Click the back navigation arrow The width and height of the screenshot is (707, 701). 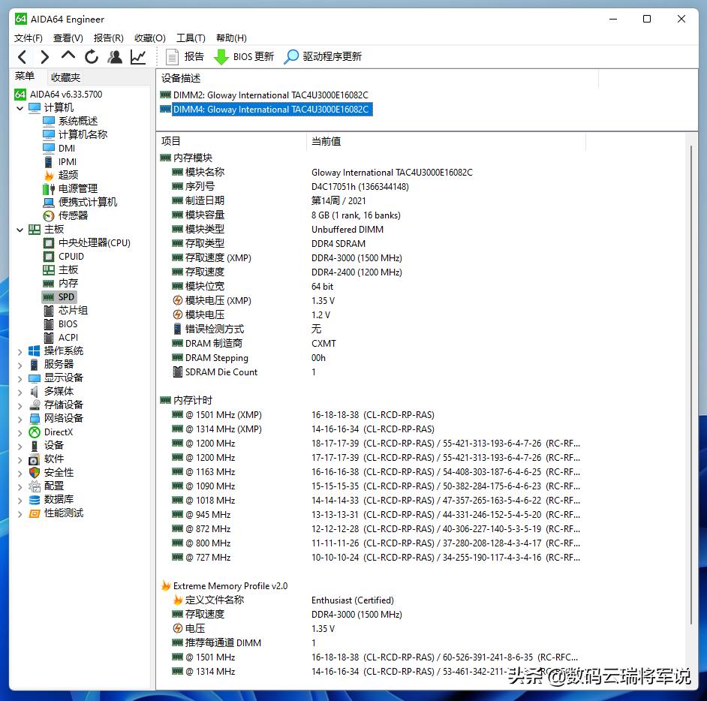point(22,56)
